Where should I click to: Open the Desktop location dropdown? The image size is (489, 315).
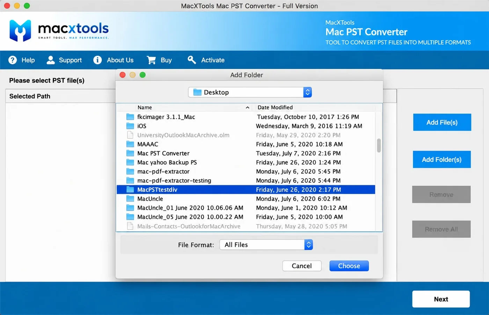[x=250, y=92]
